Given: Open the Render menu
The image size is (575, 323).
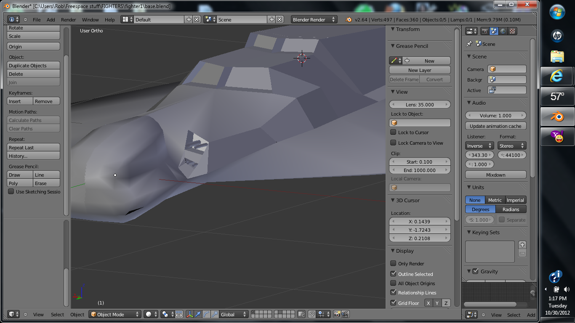Looking at the screenshot, I should click(69, 20).
